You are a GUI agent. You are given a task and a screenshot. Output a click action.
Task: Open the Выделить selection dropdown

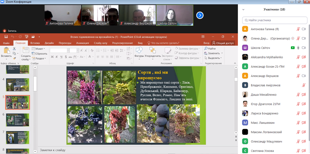214,58
